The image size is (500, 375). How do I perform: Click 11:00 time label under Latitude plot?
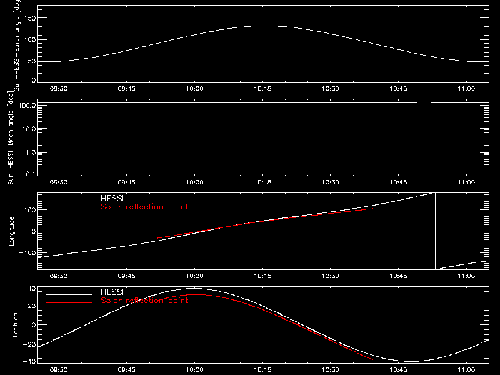[x=466, y=370]
